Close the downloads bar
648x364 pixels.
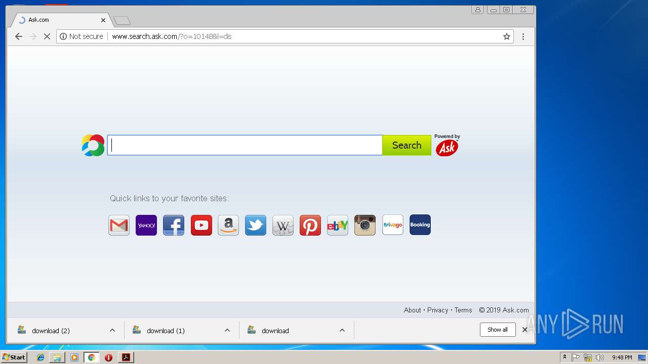click(525, 330)
